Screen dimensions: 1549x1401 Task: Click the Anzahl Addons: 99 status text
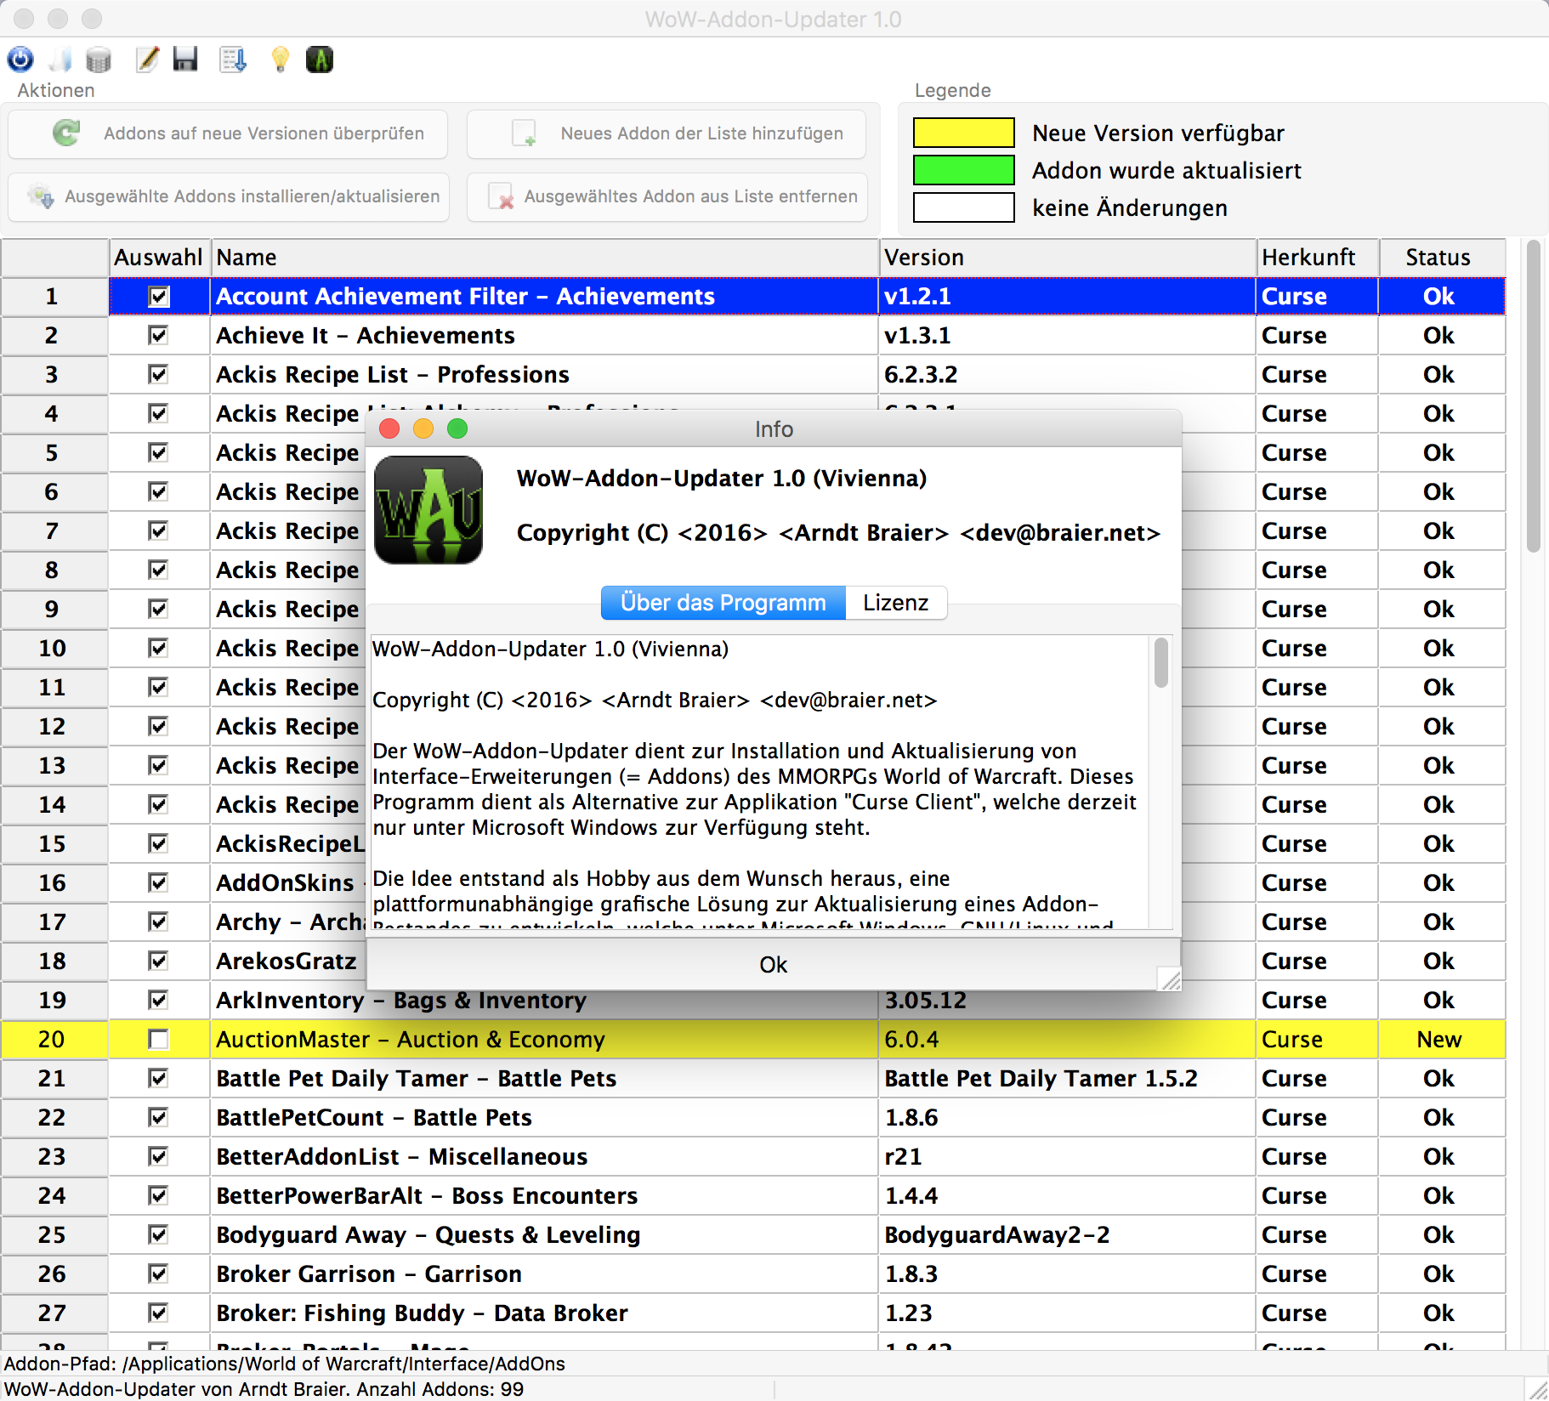(x=440, y=1389)
